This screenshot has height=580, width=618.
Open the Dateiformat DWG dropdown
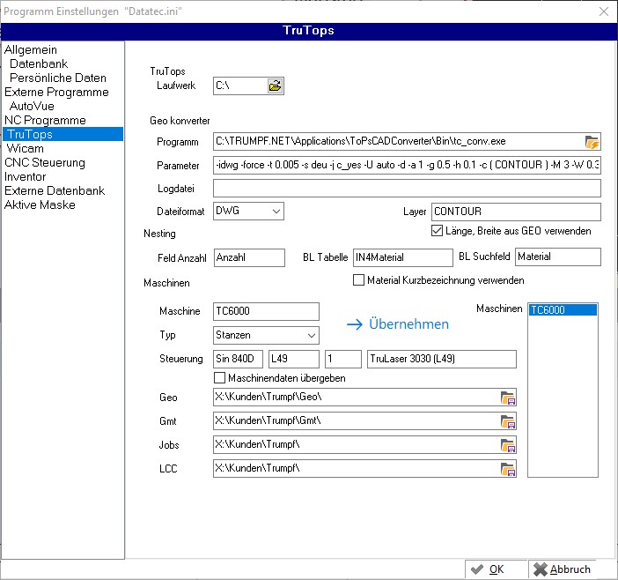[x=276, y=211]
